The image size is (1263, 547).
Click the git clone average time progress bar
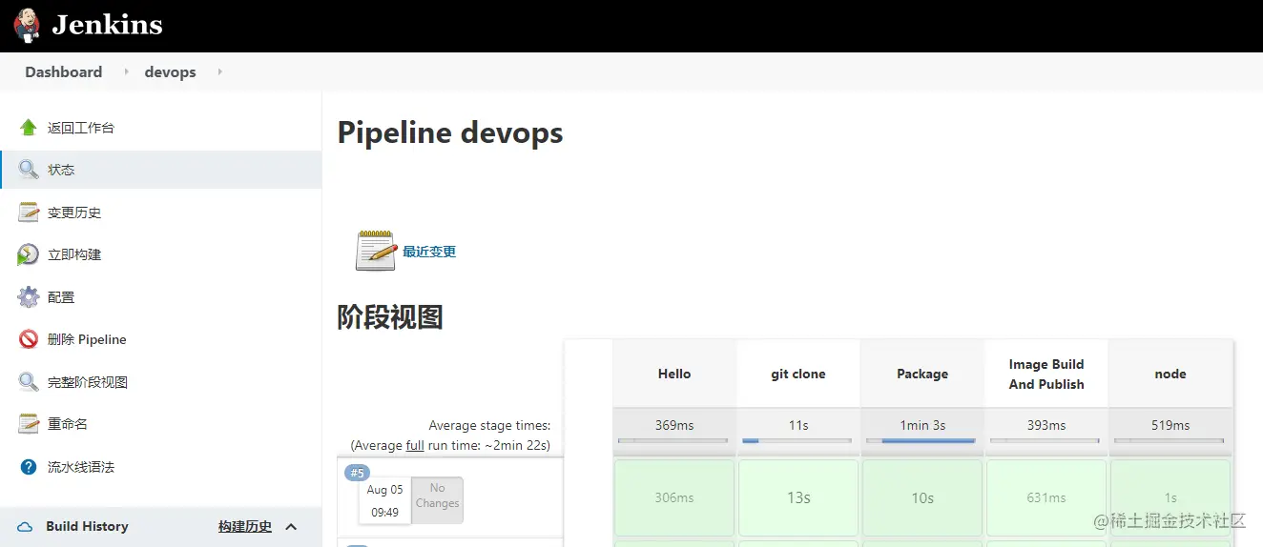click(797, 441)
